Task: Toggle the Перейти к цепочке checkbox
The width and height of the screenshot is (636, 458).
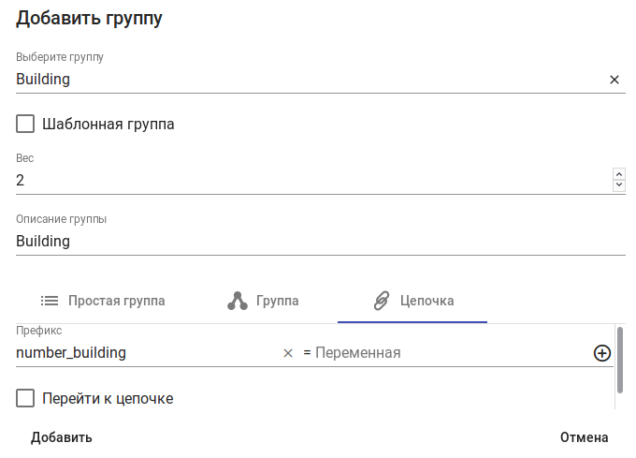Action: pos(25,399)
